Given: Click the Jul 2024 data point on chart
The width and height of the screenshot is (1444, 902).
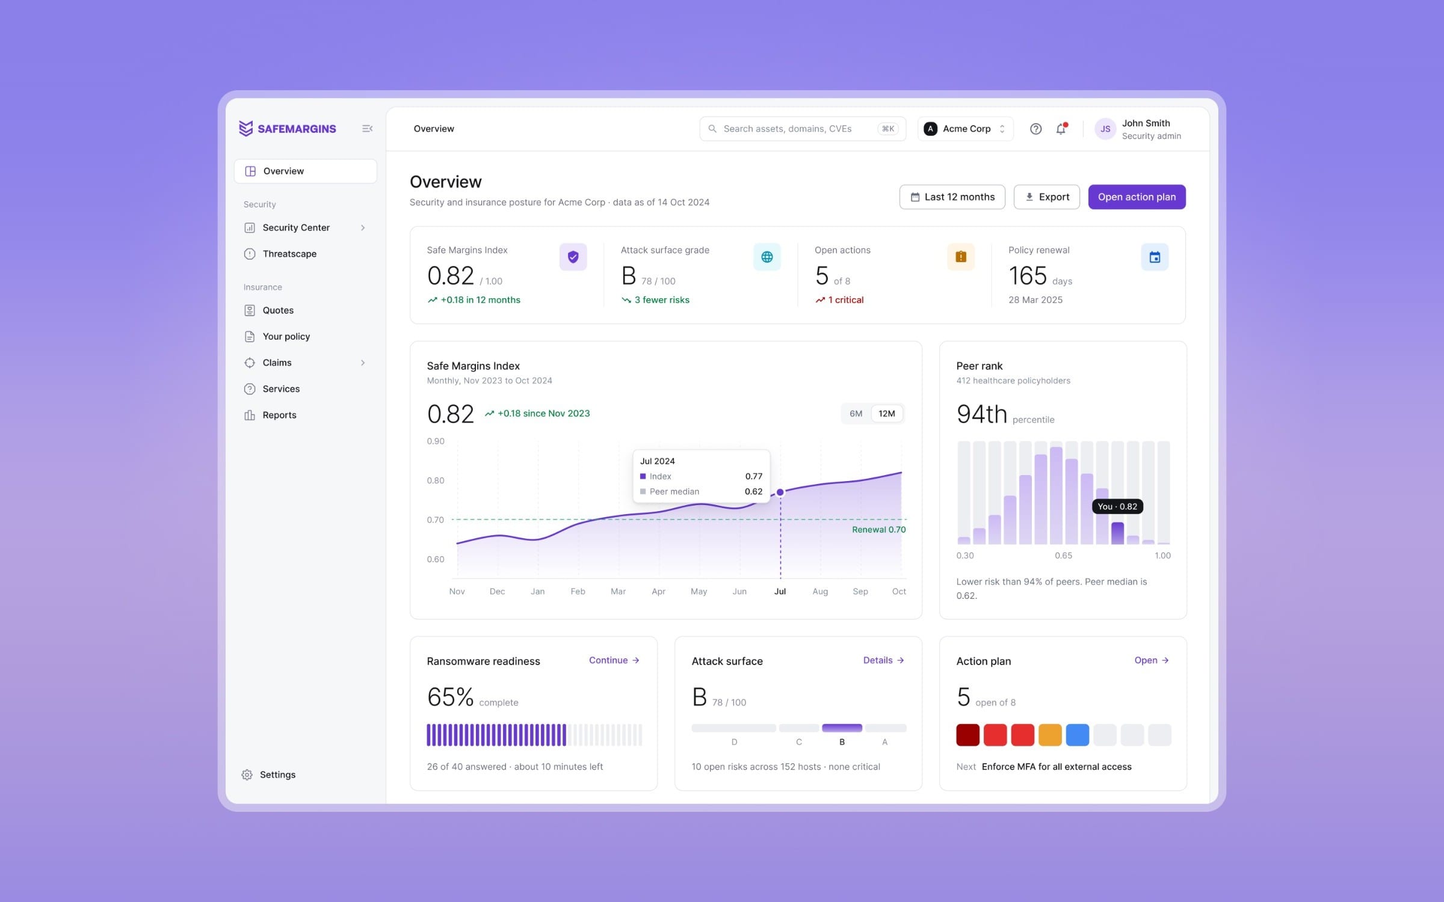Looking at the screenshot, I should pyautogui.click(x=780, y=492).
